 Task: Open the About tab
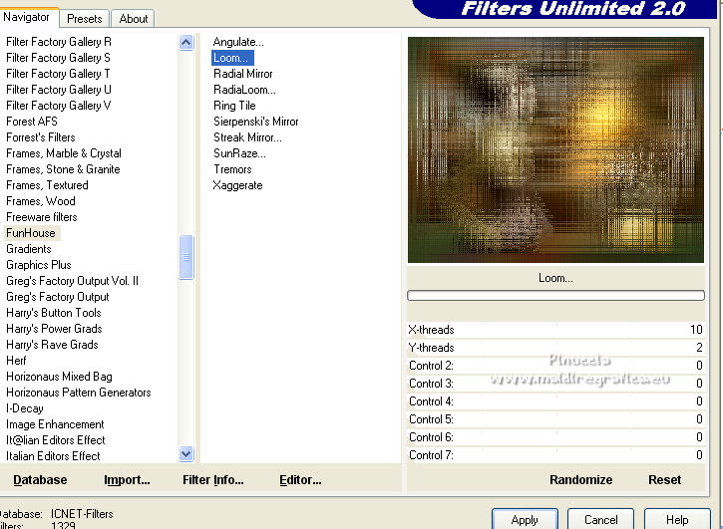click(x=133, y=19)
